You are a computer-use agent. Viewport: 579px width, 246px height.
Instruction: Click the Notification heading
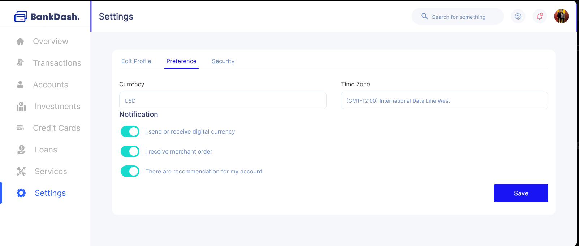coord(139,114)
